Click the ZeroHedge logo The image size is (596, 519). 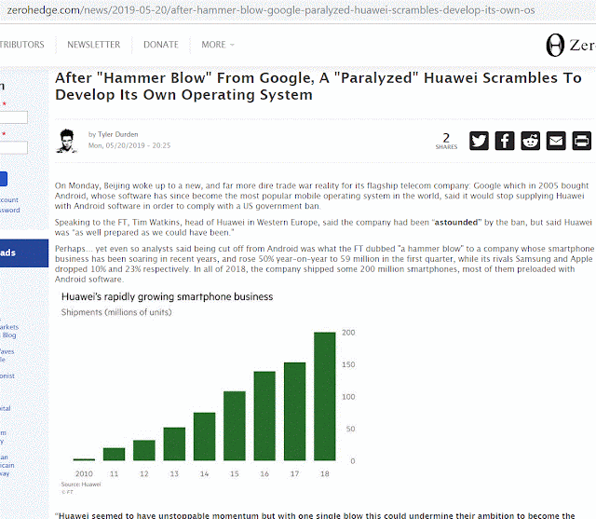[571, 45]
